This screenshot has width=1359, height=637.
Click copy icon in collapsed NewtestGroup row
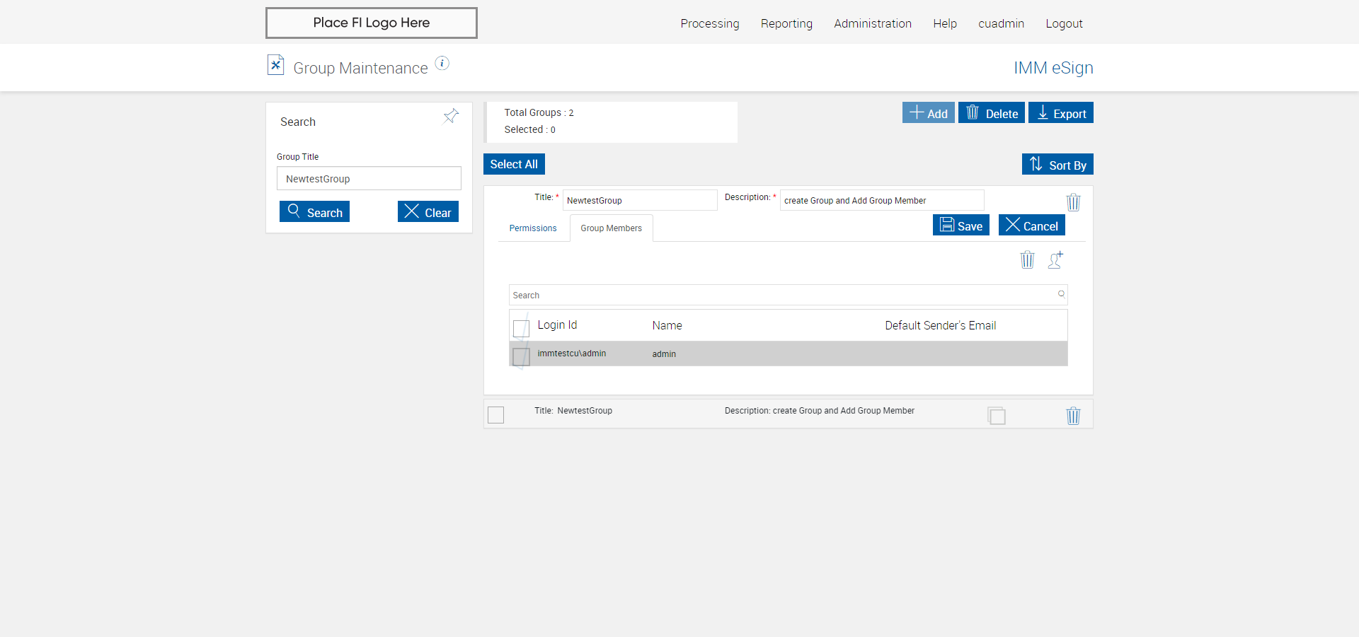pos(997,416)
